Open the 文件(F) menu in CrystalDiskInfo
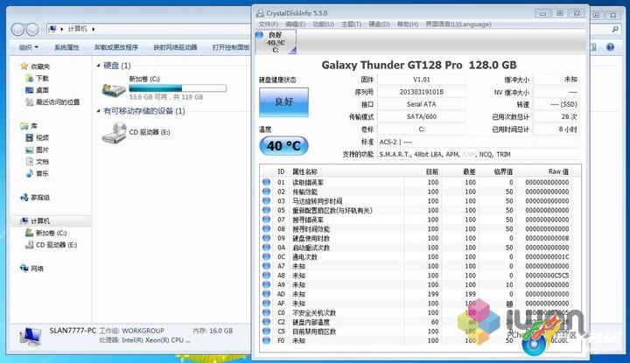 click(x=268, y=24)
